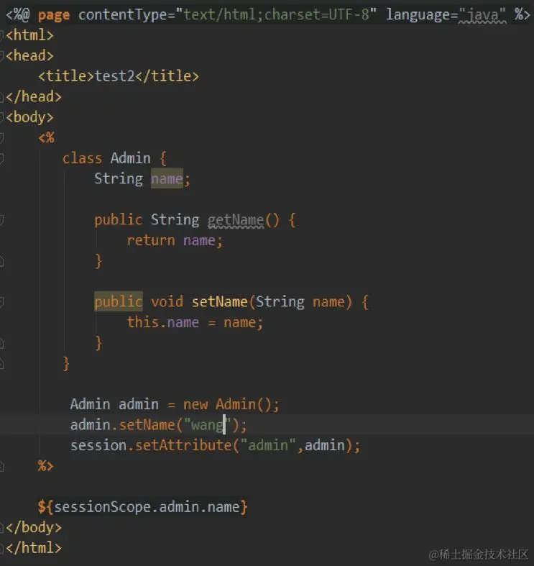
Task: Collapse the fold marker beside the setName method
Action: pyautogui.click(x=1, y=302)
